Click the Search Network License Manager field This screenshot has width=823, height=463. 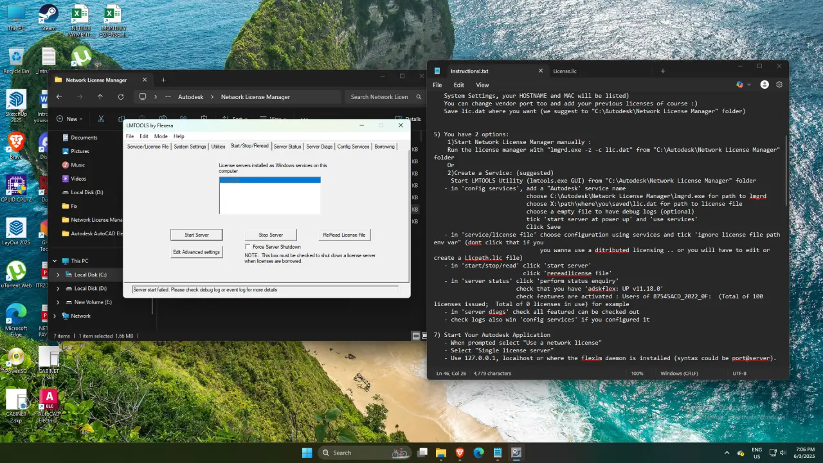384,97
